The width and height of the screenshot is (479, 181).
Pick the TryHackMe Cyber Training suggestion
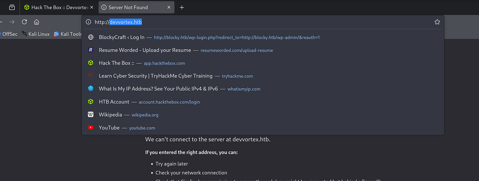coord(263,76)
